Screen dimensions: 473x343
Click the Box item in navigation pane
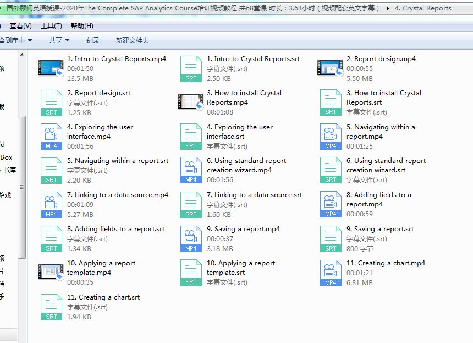click(6, 157)
